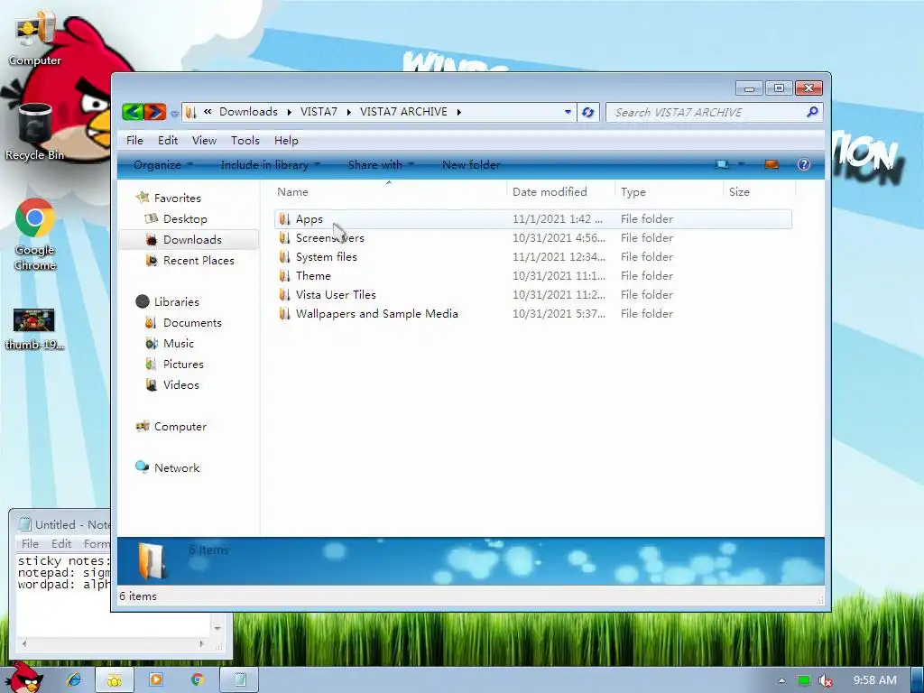924x693 pixels.
Task: Open the View menu in Explorer
Action: pos(205,140)
